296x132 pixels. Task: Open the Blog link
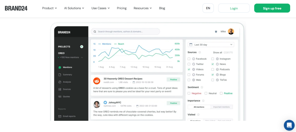point(162,8)
